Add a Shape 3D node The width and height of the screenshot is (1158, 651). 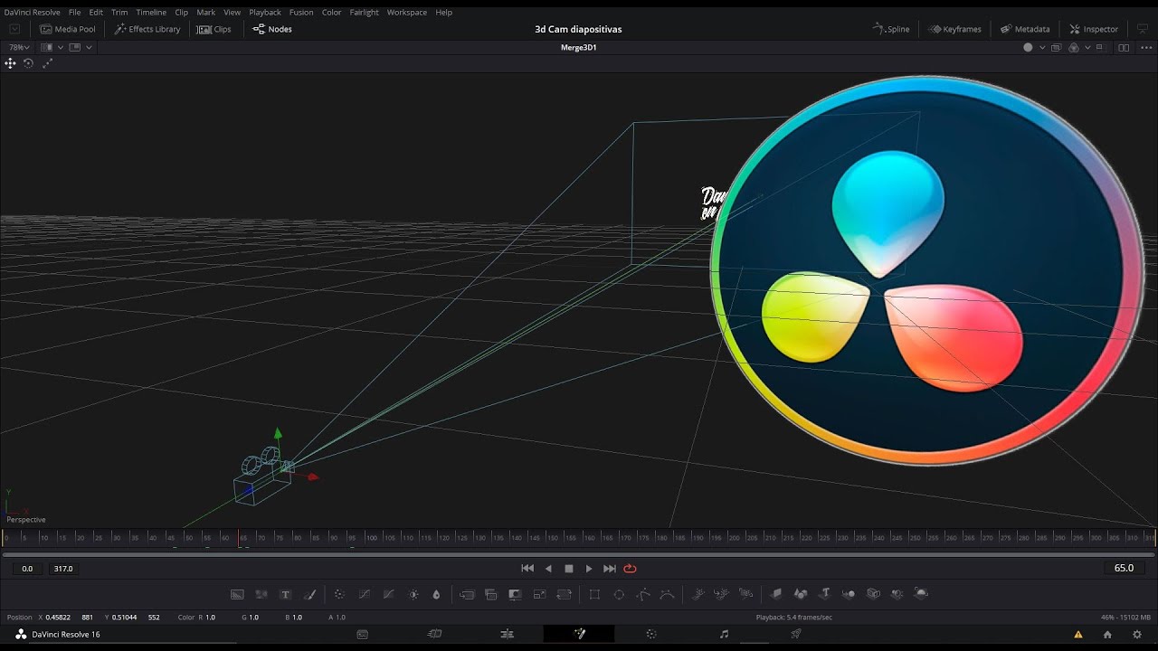tap(801, 594)
